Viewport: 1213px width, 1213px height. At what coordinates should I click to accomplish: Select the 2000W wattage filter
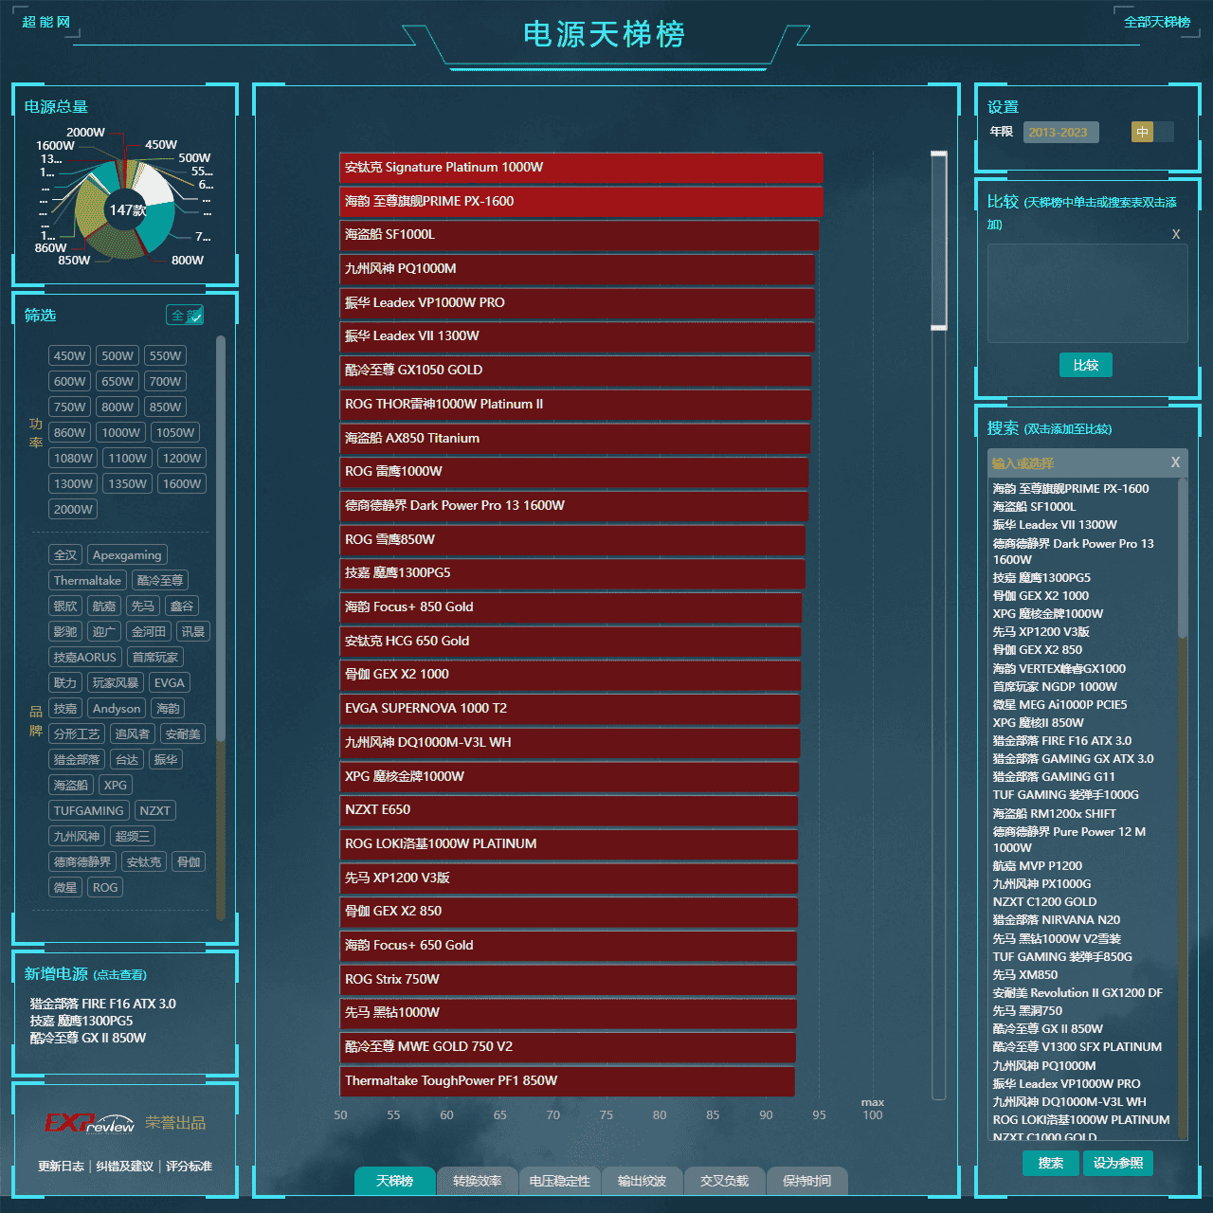pyautogui.click(x=73, y=510)
